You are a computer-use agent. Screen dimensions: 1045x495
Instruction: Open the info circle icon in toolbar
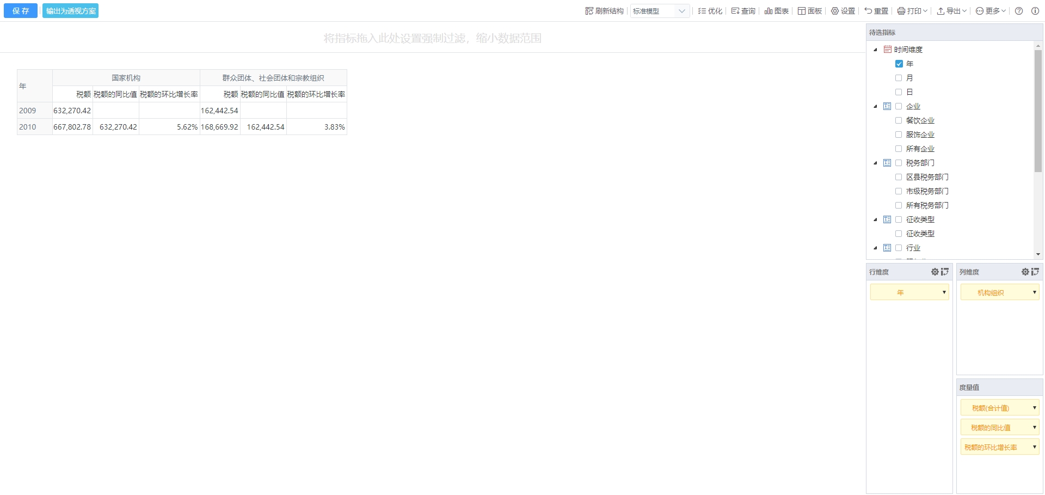tap(1035, 11)
